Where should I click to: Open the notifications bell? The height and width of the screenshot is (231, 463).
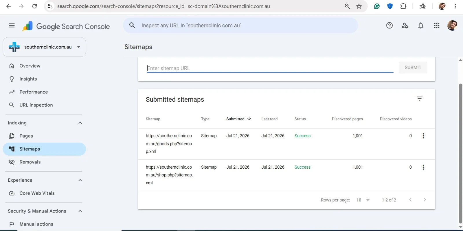click(x=421, y=26)
